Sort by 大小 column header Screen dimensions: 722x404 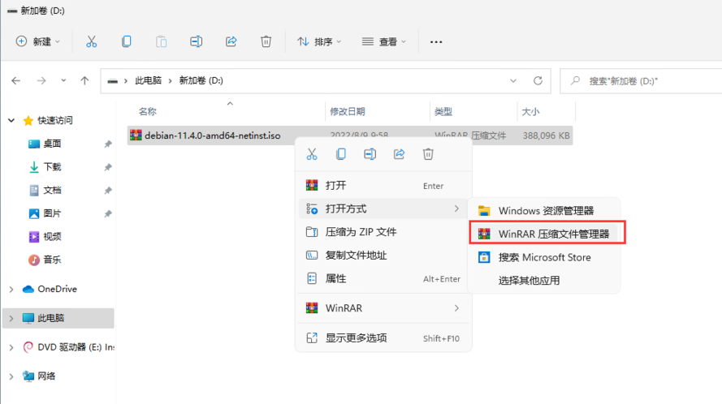(530, 111)
